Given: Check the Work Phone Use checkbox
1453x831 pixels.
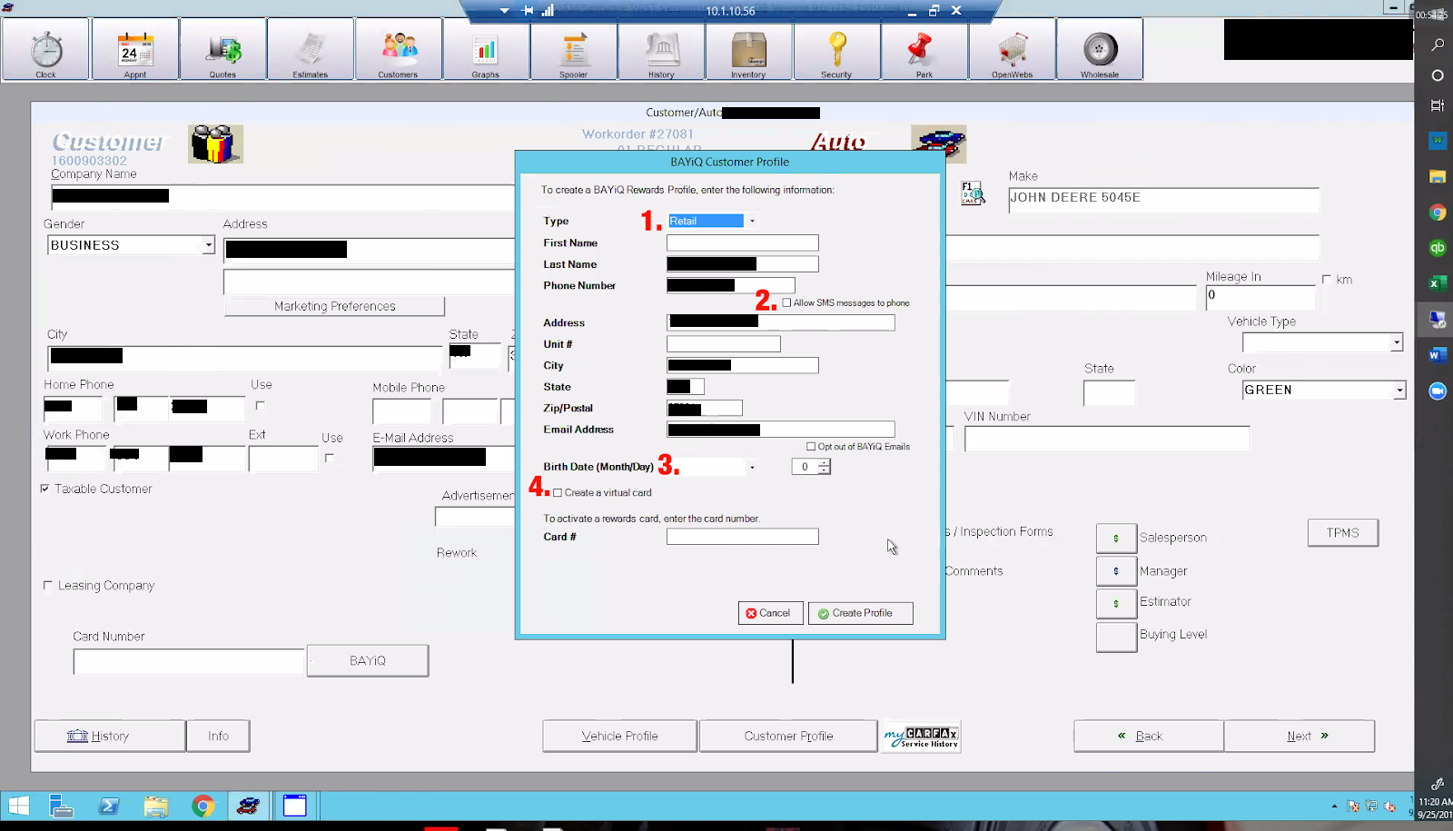Looking at the screenshot, I should coord(329,458).
